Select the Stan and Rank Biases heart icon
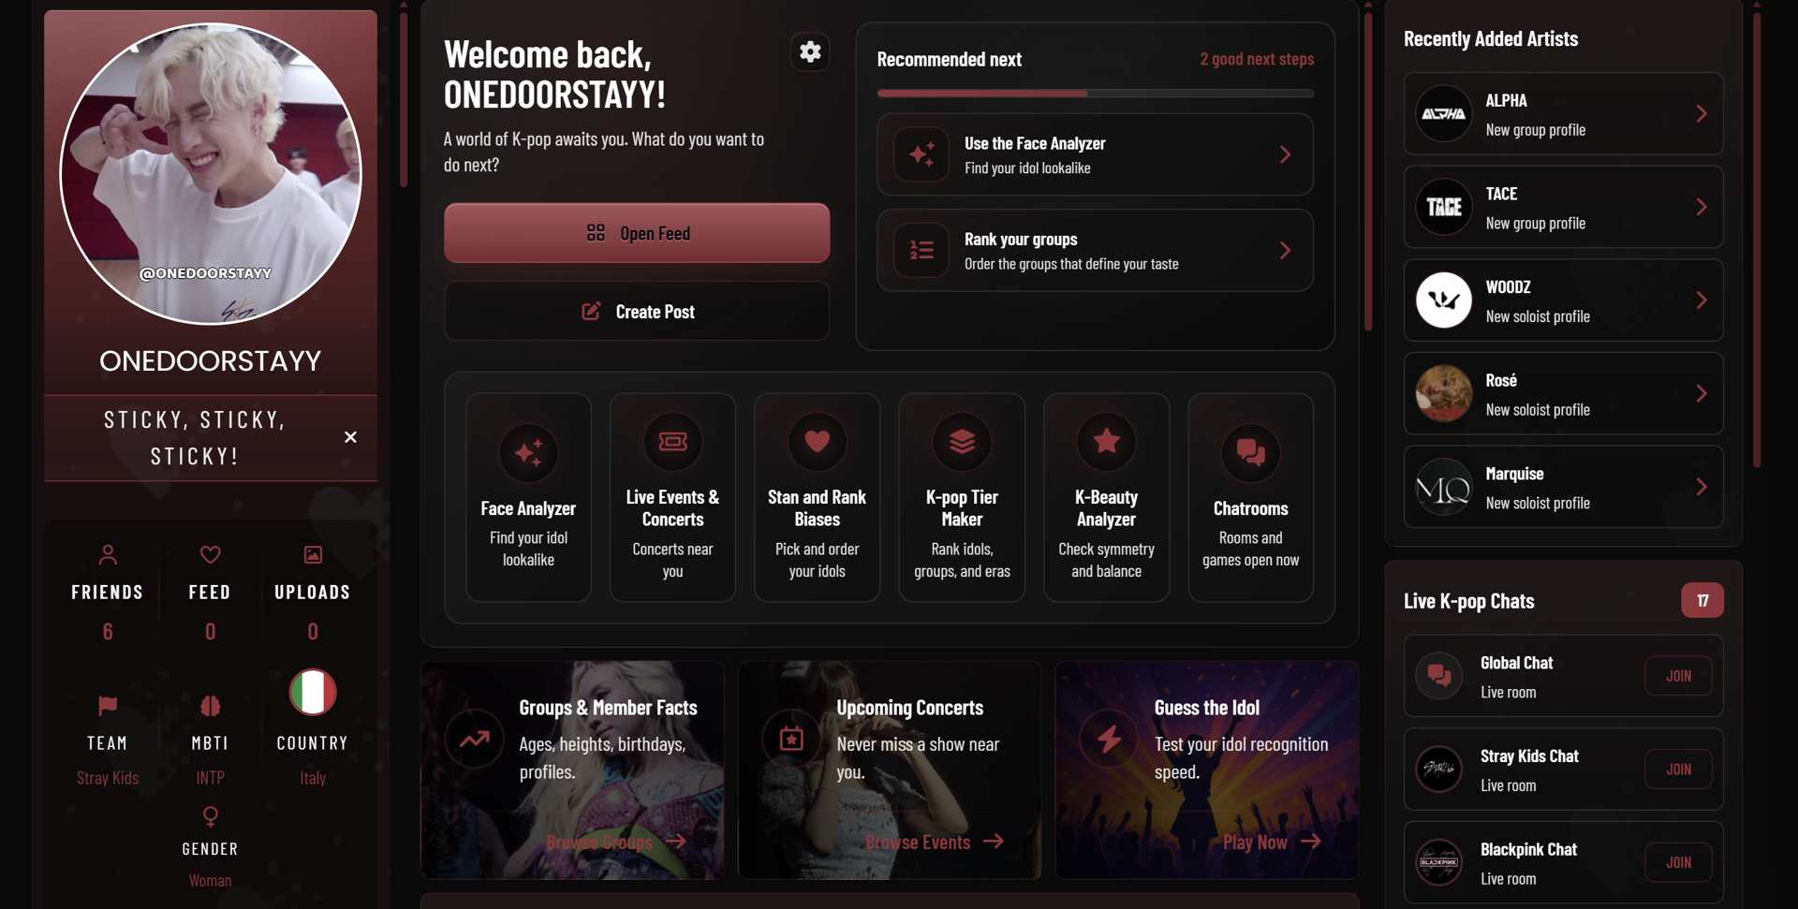The height and width of the screenshot is (909, 1798). pos(817,442)
